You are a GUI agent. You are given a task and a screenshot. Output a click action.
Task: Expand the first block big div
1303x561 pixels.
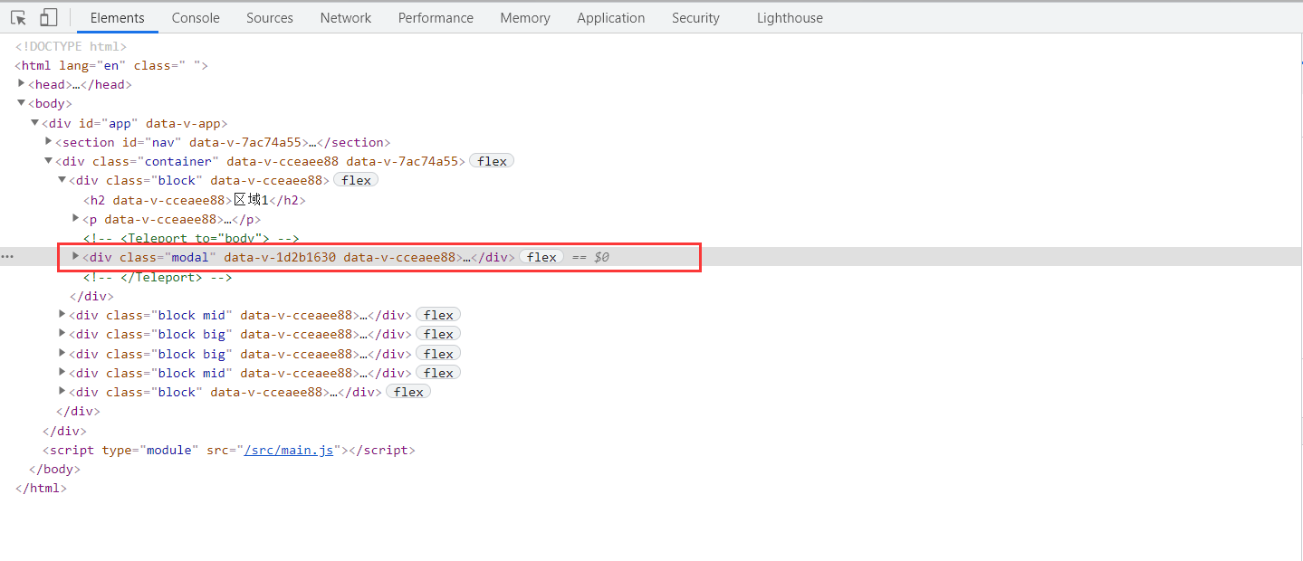click(62, 333)
